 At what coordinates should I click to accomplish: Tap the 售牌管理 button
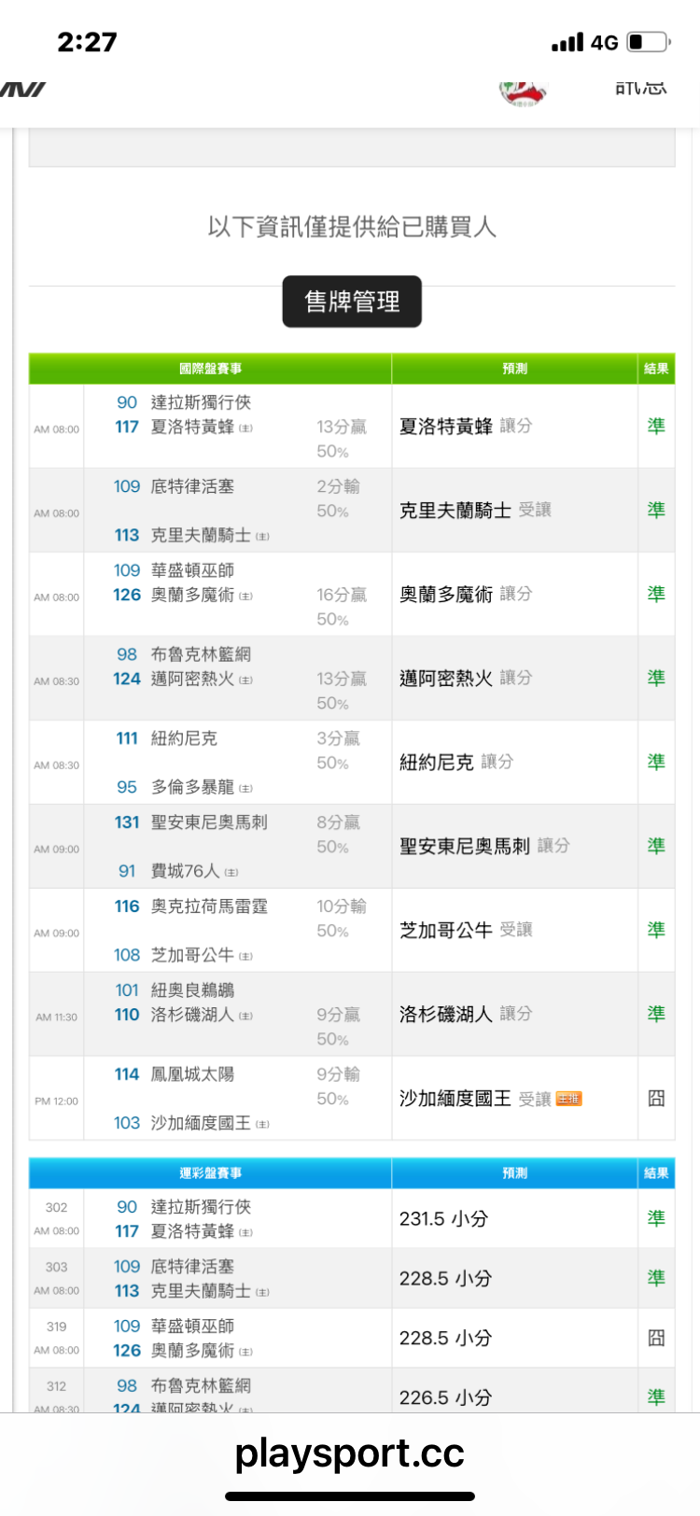352,302
